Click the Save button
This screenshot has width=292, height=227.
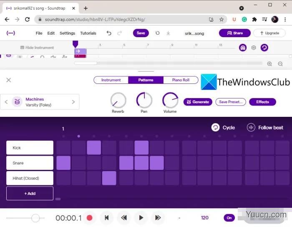(141, 33)
